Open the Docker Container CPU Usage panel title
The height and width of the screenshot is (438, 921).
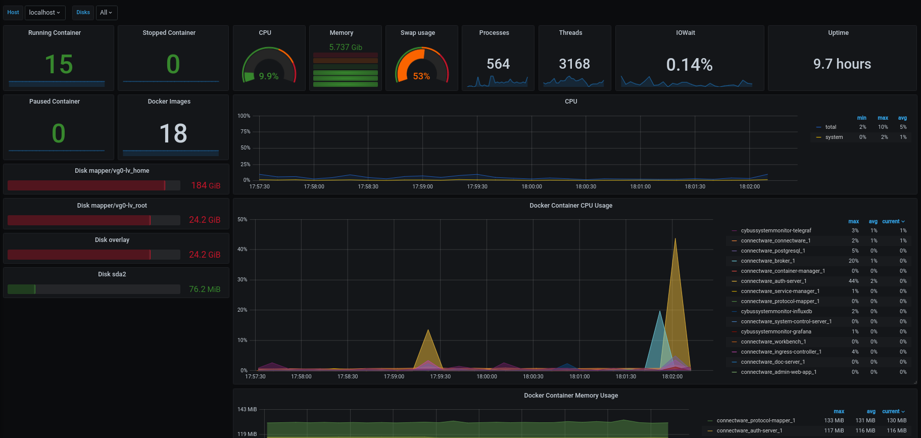pyautogui.click(x=571, y=206)
